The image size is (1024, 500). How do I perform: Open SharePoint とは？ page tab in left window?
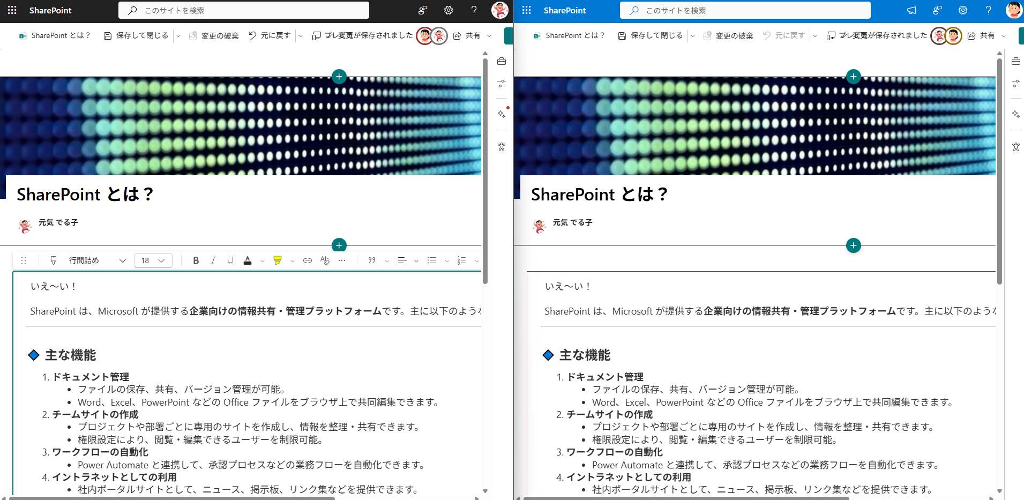coord(55,36)
